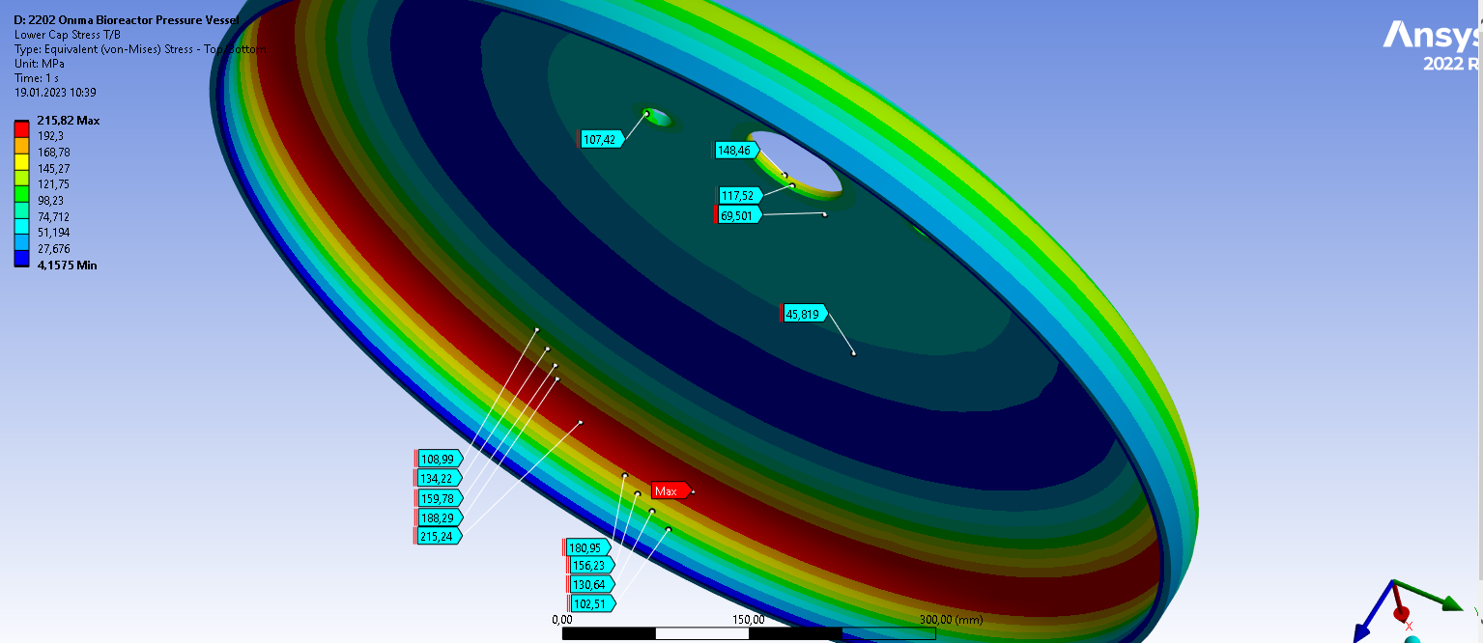Click the 215,82 Max legend value
Image resolution: width=1483 pixels, height=643 pixels.
coord(69,121)
